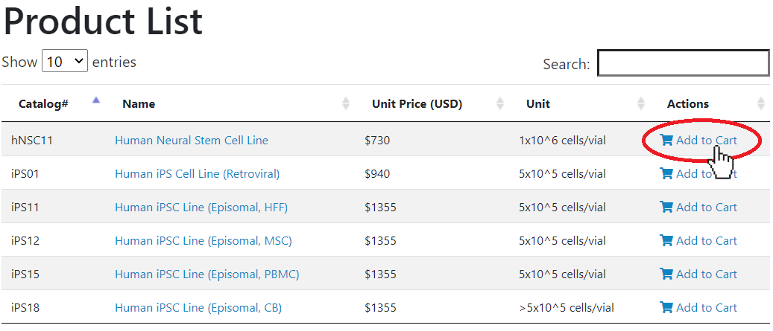Add iPS18 product to cart
This screenshot has height=331, width=773.
pos(698,308)
